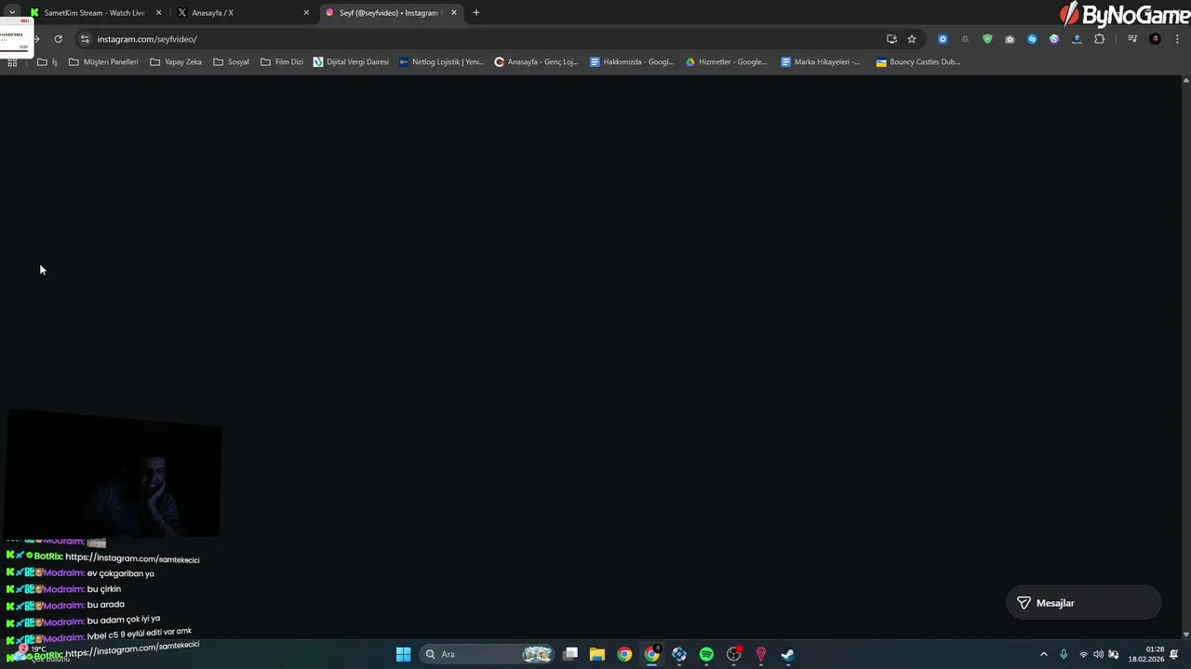Open the media control music icon
The image size is (1191, 669).
[x=1132, y=39]
